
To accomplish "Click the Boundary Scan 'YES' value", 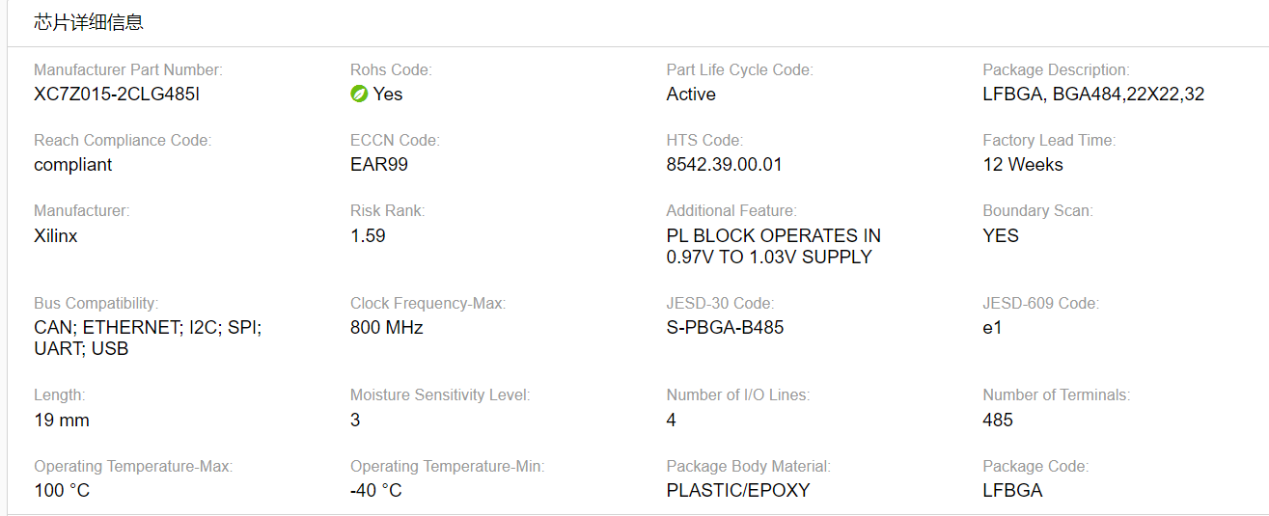I will click(x=1001, y=235).
